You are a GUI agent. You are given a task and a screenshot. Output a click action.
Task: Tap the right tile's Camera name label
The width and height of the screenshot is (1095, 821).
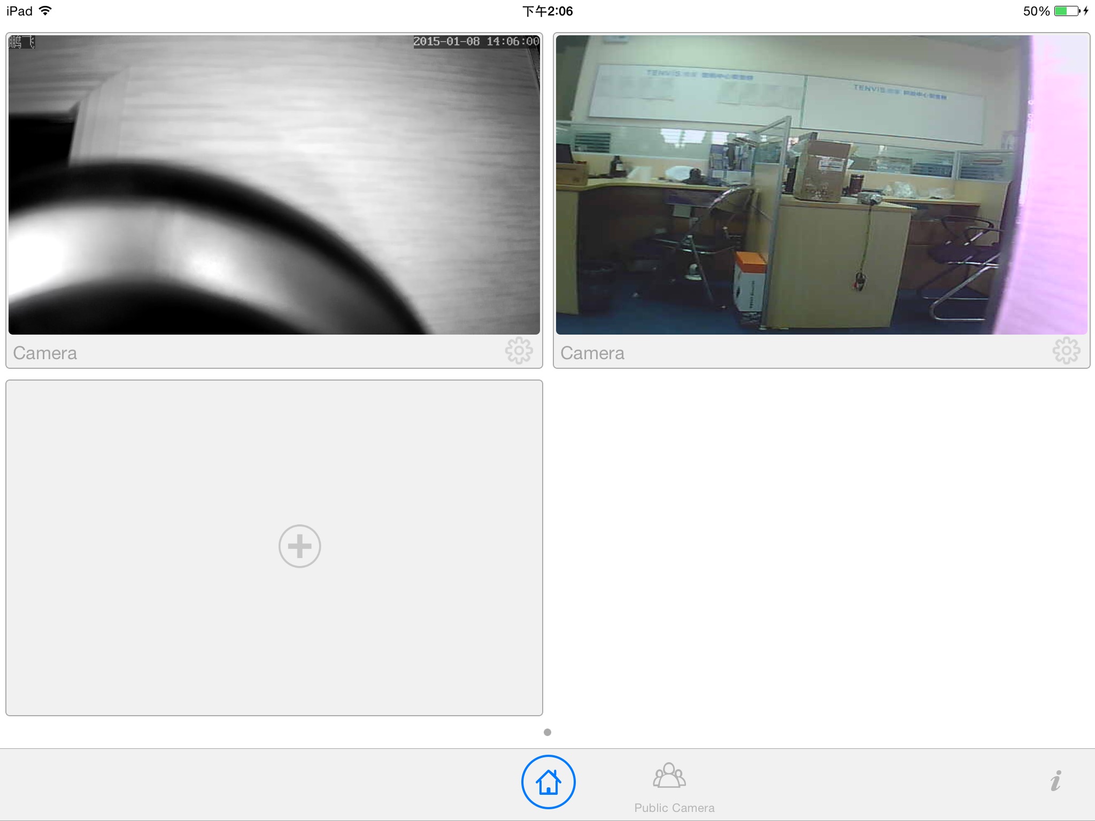pos(592,353)
